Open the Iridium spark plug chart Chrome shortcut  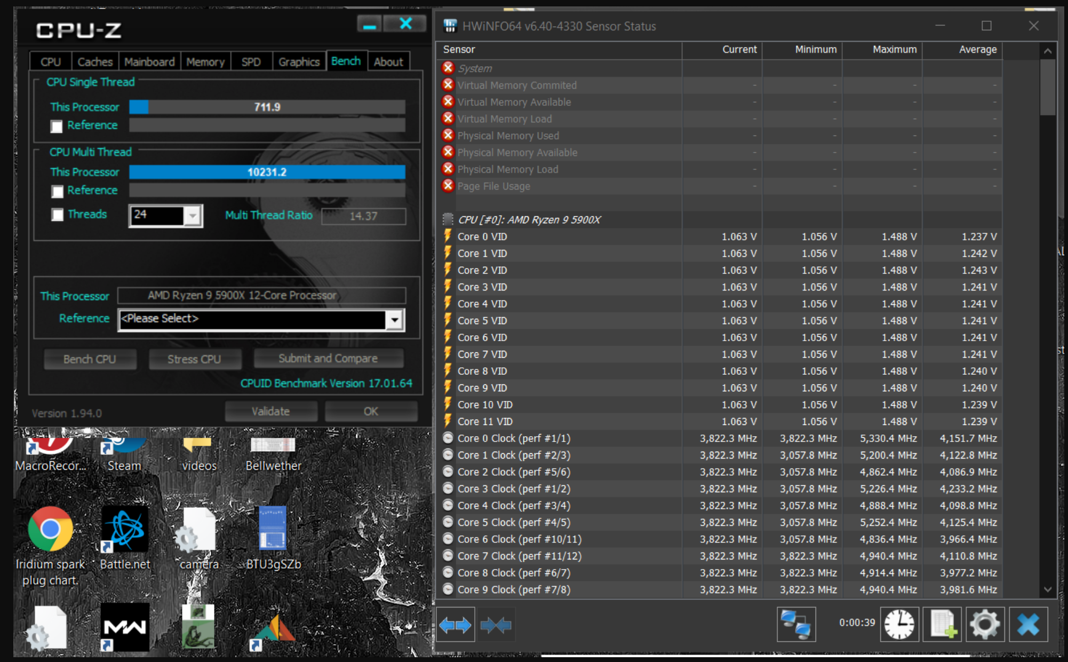50,546
